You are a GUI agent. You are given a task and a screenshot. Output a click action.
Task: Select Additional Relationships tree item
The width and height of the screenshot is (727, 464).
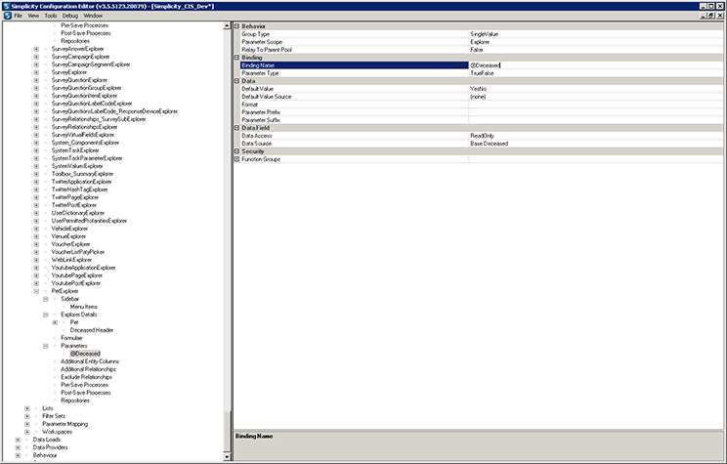88,369
